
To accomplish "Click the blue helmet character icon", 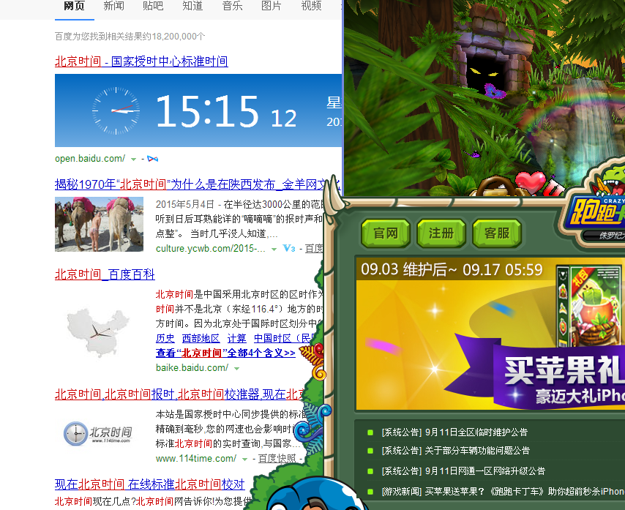I will [316, 494].
